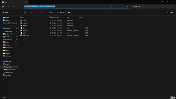Open the View dropdown menu

tap(60, 12)
